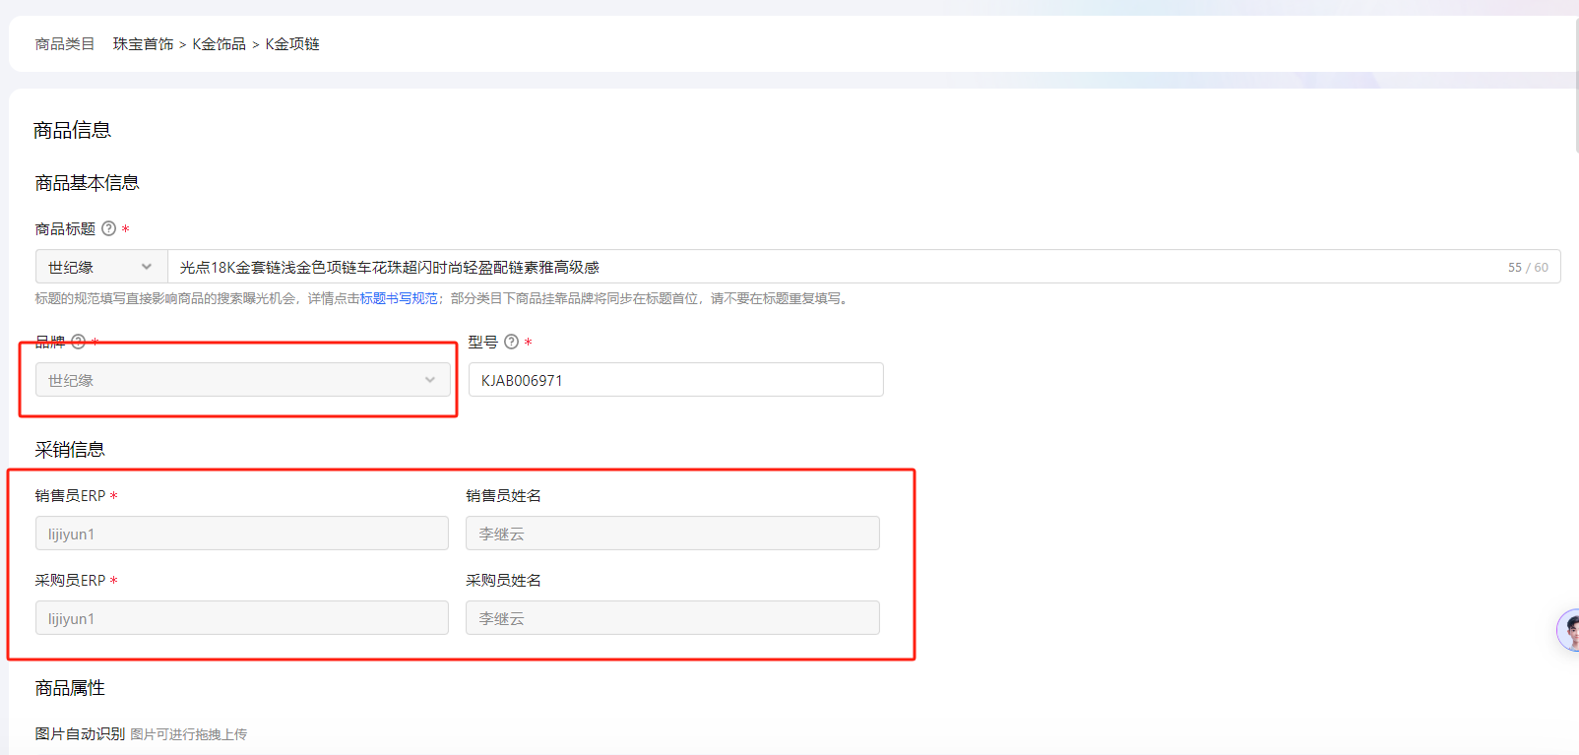Go to 珠宝首饰 in the breadcrumb
This screenshot has height=755, width=1579.
pyautogui.click(x=143, y=44)
